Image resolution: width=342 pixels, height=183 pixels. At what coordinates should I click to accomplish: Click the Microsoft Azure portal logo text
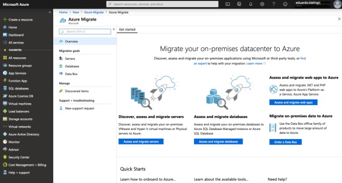tap(16, 4)
